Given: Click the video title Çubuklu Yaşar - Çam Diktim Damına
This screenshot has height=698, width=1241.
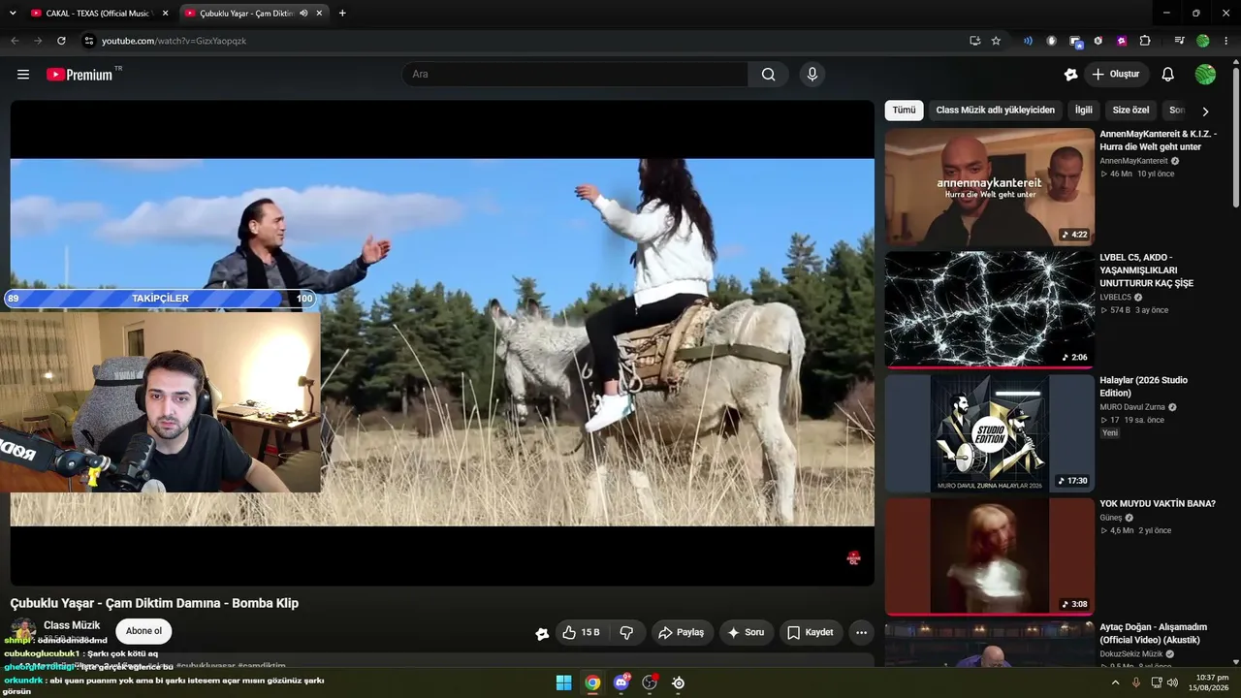Looking at the screenshot, I should tap(154, 603).
